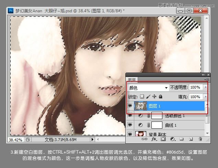
Task: Hide 背景 副本 layer visibility
Action: click(130, 134)
